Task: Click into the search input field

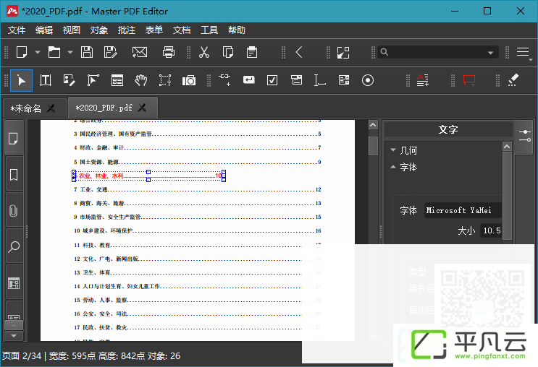Action: 437,52
